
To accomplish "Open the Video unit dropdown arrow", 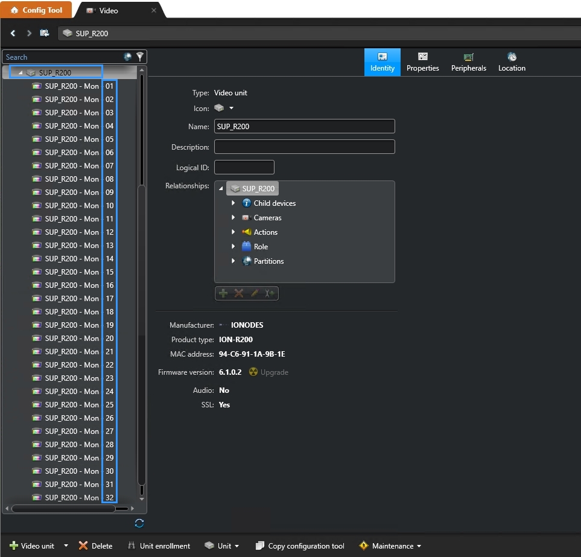I will pos(66,546).
